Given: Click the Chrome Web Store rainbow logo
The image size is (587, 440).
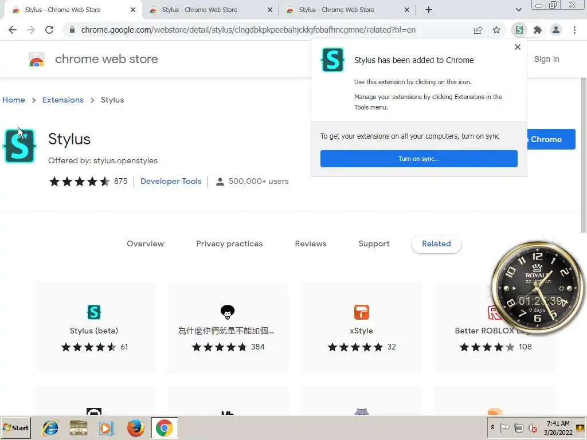Looking at the screenshot, I should (x=37, y=59).
